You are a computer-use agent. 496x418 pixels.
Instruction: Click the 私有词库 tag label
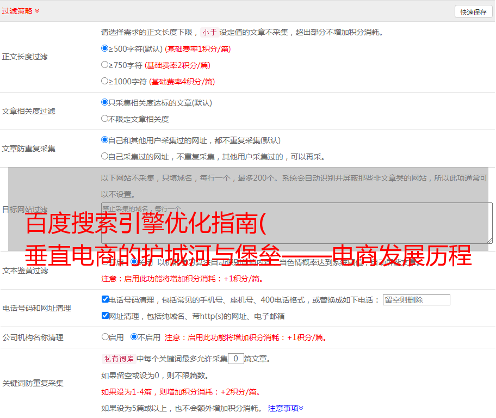[118, 359]
